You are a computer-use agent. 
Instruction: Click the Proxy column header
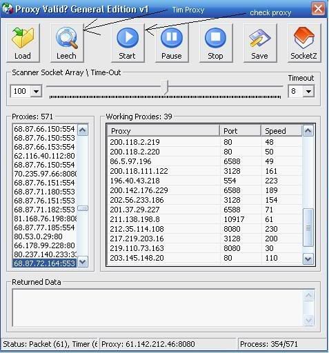(x=163, y=131)
